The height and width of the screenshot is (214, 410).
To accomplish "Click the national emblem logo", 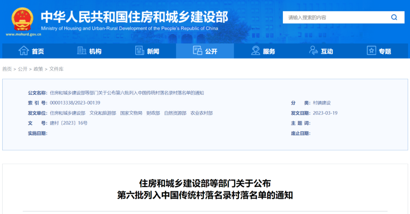I will click(22, 19).
